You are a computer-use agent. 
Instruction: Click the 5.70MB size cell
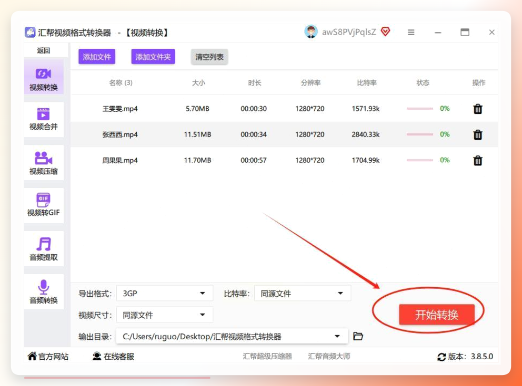point(197,109)
